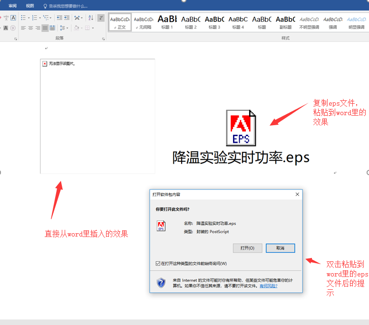Viewport: 369px width, 325px height.
Task: Click the A-Z sort icon
Action: tap(91, 18)
